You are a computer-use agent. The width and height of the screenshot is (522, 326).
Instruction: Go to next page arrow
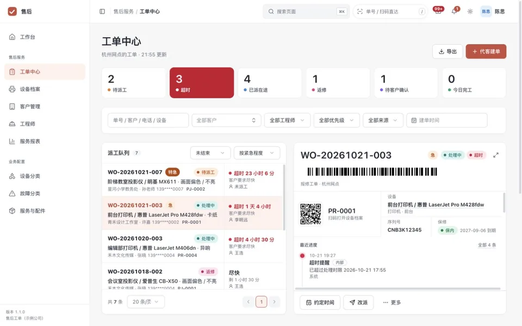pyautogui.click(x=274, y=302)
